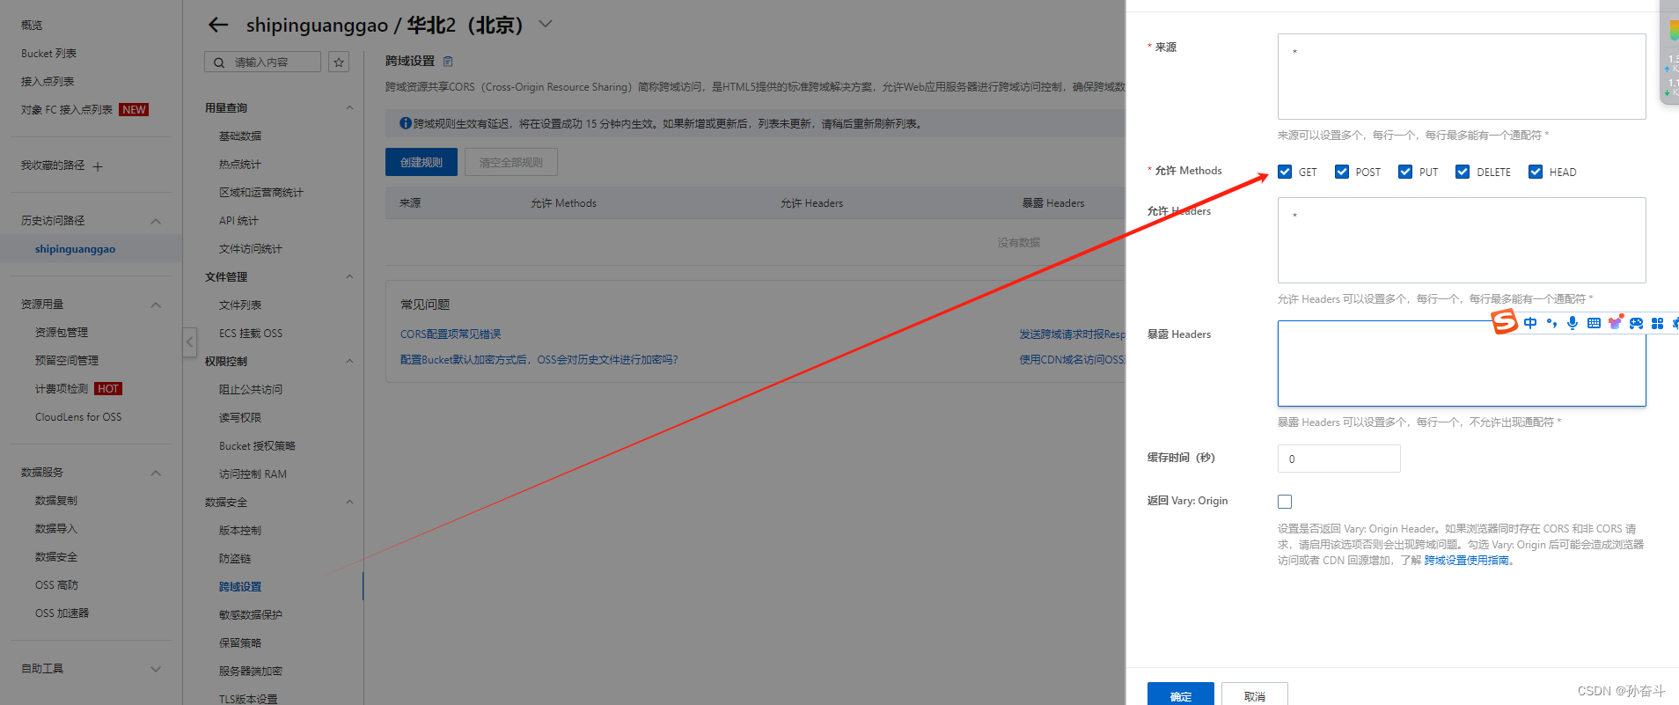Open shipinguanggao in history paths

coord(75,249)
